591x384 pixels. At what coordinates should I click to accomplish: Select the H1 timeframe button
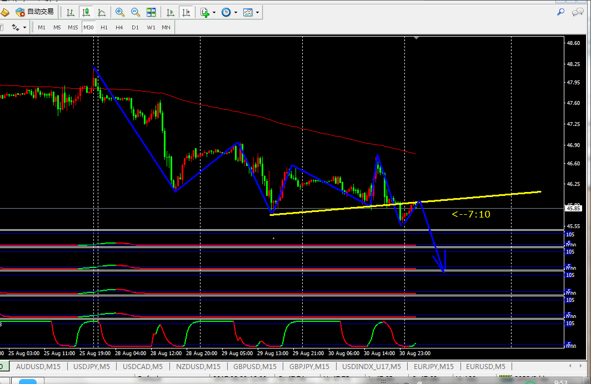click(x=104, y=27)
